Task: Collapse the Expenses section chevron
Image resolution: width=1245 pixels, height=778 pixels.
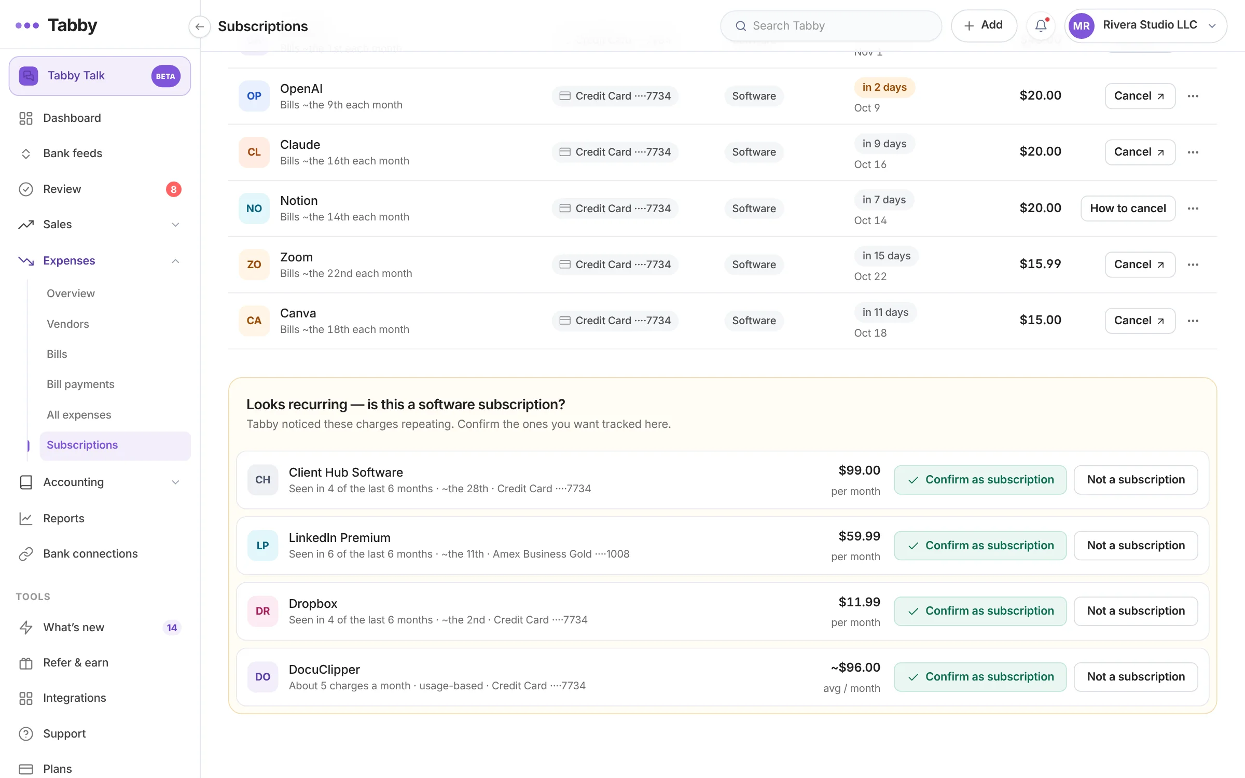Action: 175,261
